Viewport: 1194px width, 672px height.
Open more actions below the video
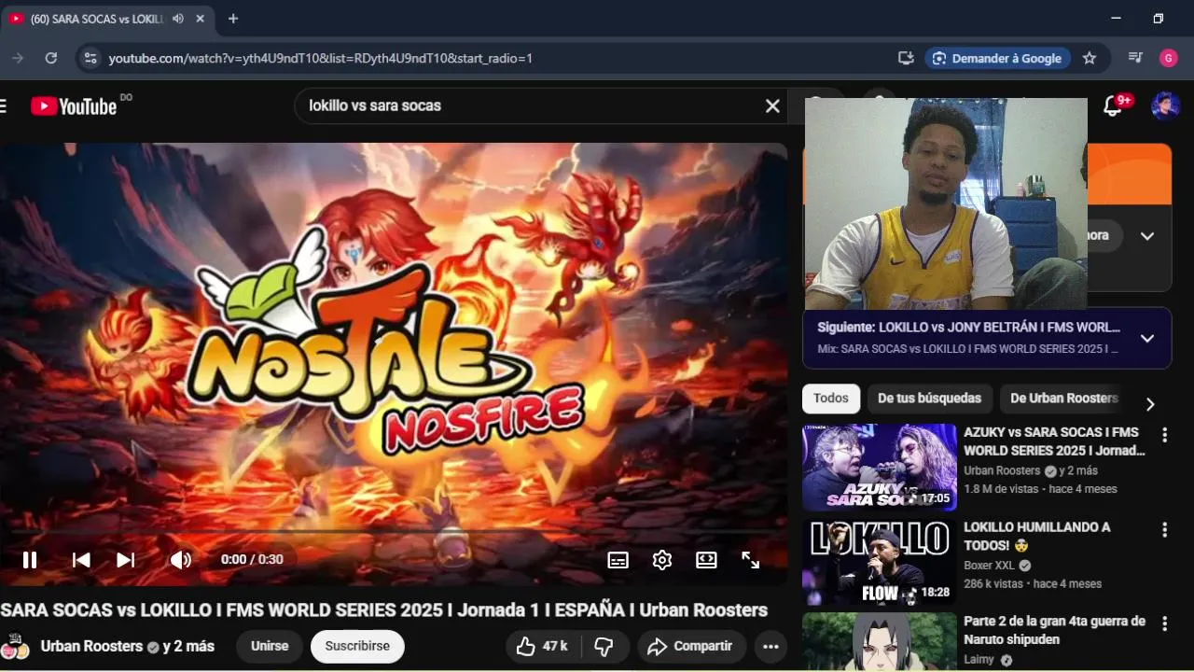pos(771,646)
